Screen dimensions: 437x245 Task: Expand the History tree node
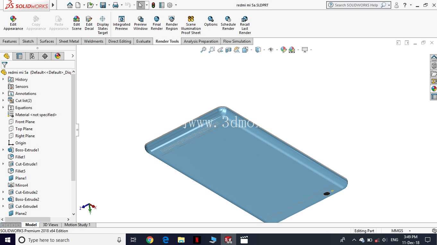(3, 79)
